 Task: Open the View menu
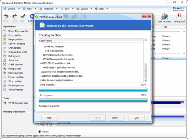(29, 9)
